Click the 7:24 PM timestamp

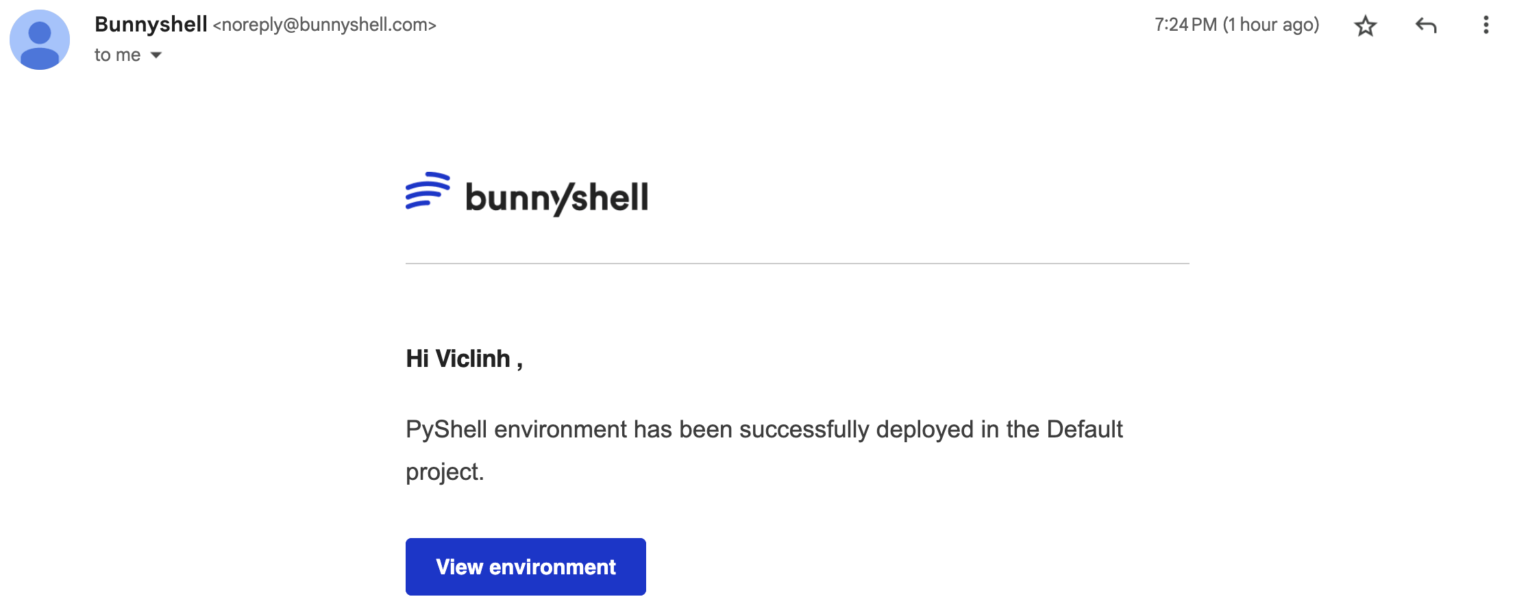coord(1185,25)
